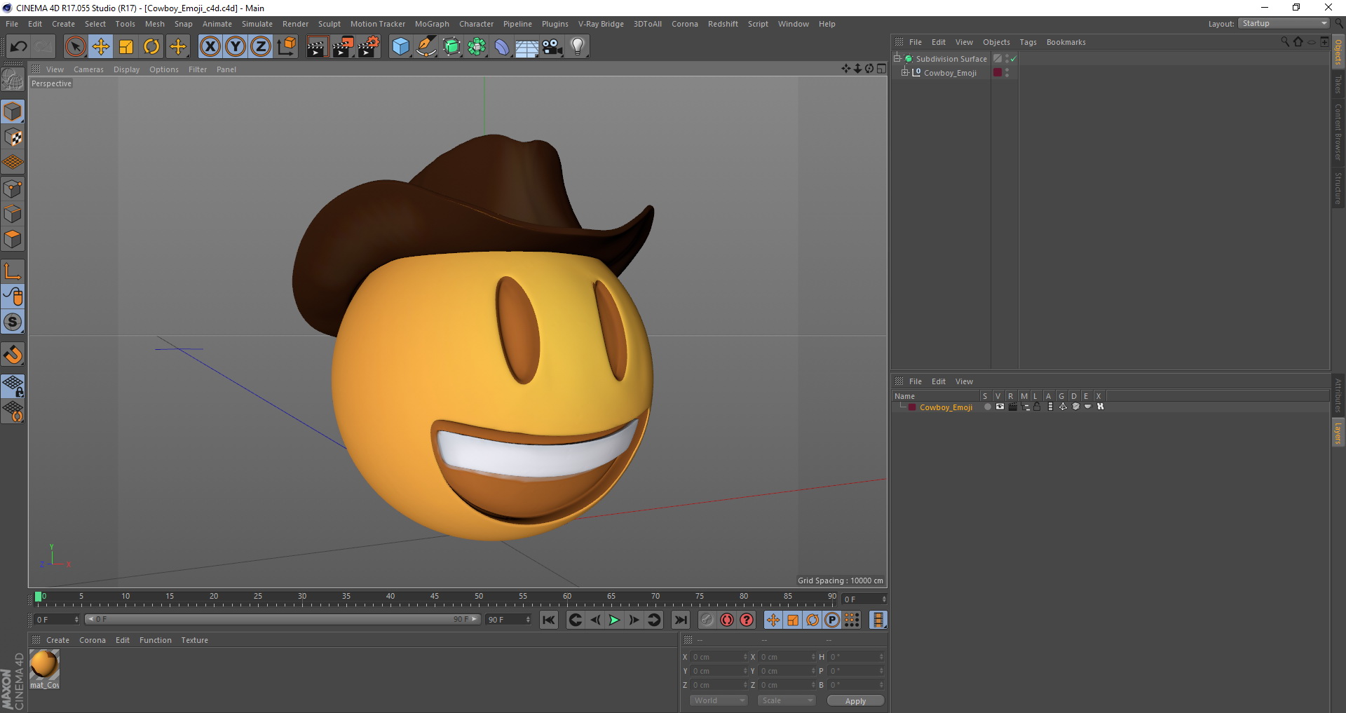This screenshot has height=713, width=1346.
Task: Play the animation forward
Action: (614, 620)
